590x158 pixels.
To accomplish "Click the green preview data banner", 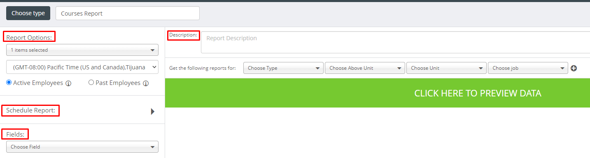I will (378, 93).
